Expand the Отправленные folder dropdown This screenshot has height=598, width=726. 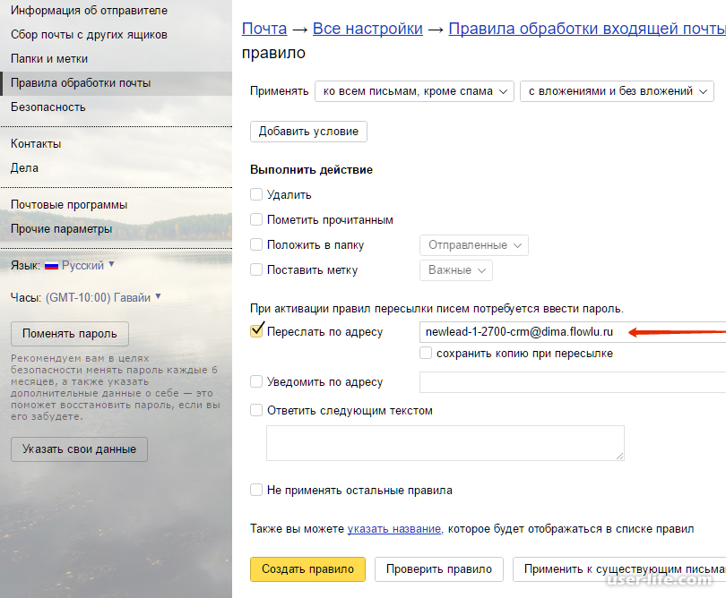click(x=473, y=245)
